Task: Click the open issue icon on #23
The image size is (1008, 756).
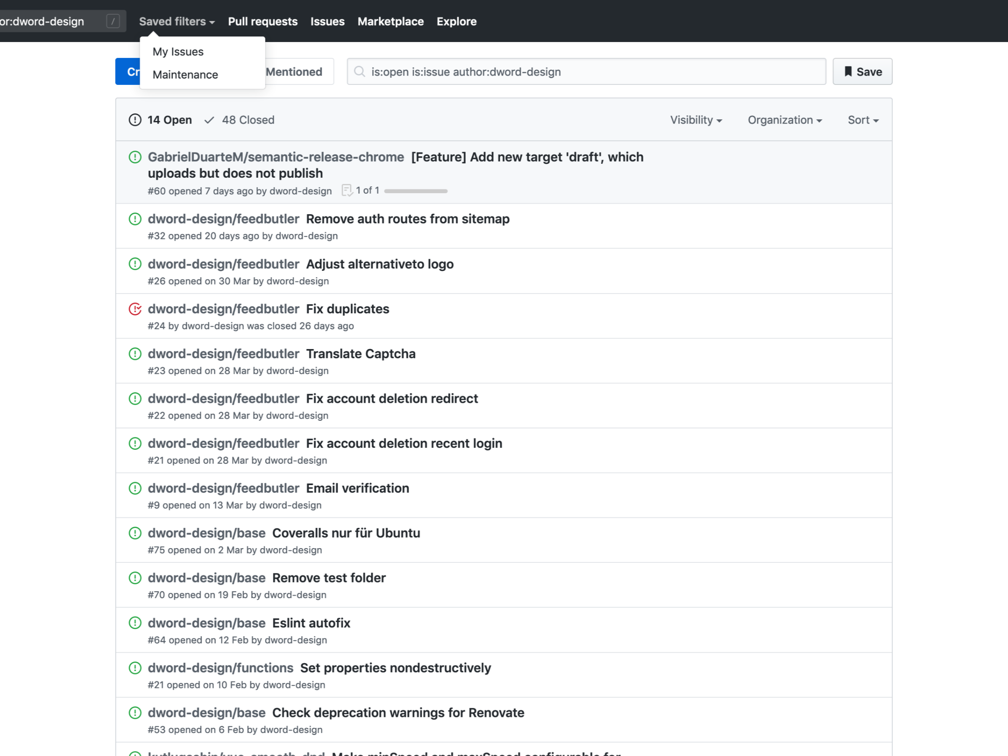Action: tap(135, 353)
